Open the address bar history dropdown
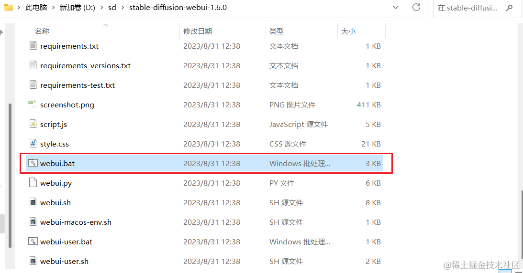The height and width of the screenshot is (273, 523). pos(396,7)
